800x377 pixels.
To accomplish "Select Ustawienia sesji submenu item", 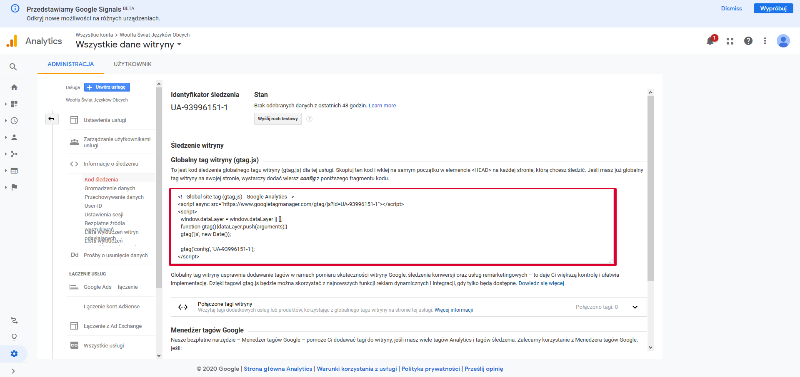I will 104,215.
